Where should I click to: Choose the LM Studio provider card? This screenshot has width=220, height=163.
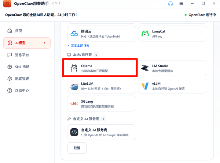[x=172, y=68]
